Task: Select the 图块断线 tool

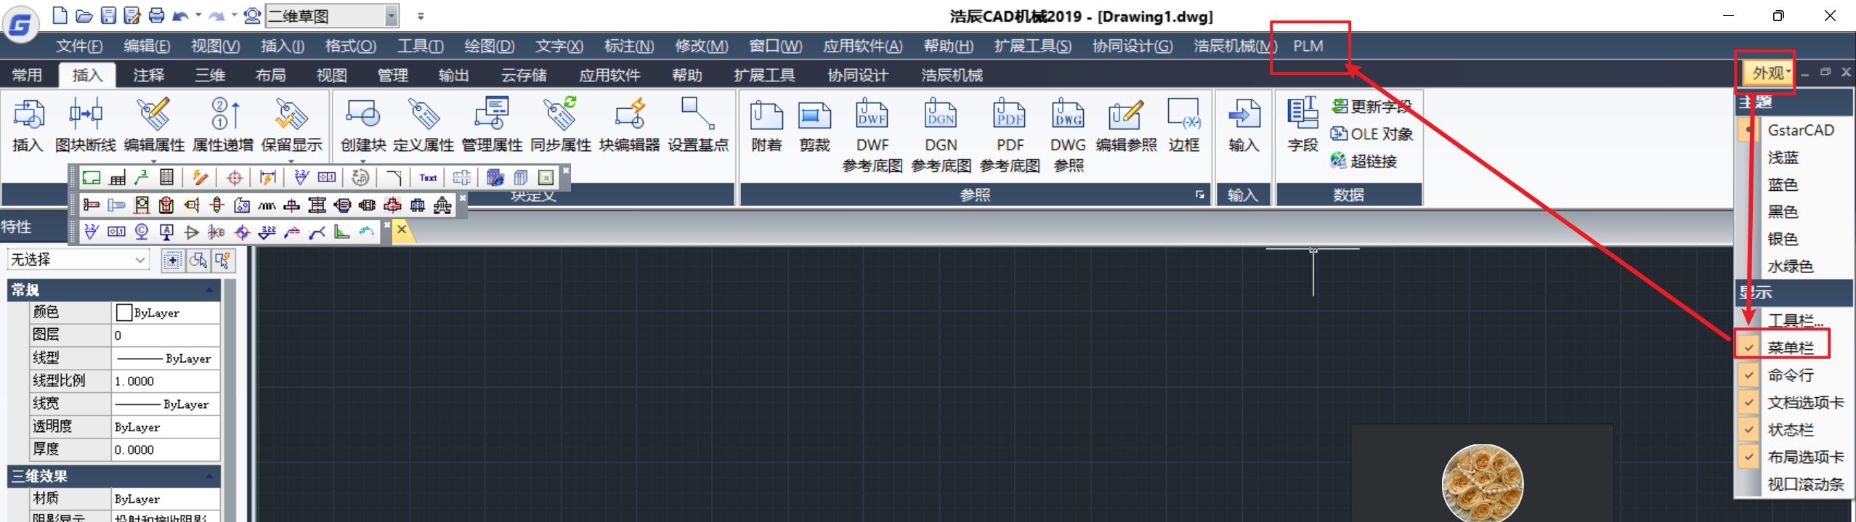Action: 86,126
